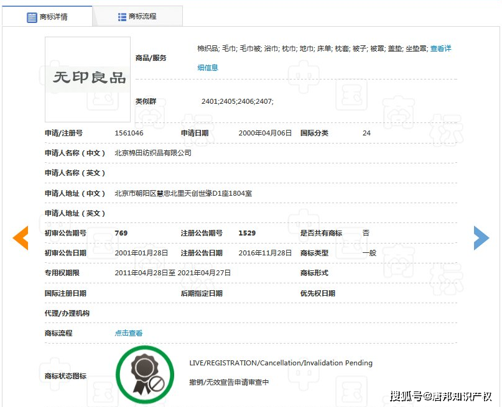Select preliminary announcement date 2001年01月28日

point(141,253)
